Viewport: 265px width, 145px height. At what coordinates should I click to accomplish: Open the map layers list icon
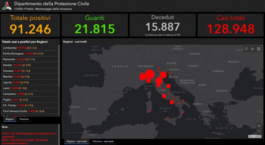point(252,49)
